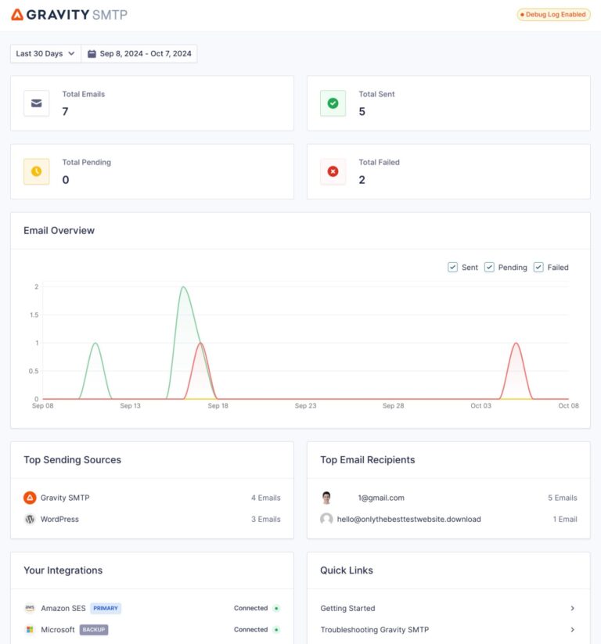Toggle the Pending checkbox in chart legend
This screenshot has width=601, height=644.
tap(489, 268)
